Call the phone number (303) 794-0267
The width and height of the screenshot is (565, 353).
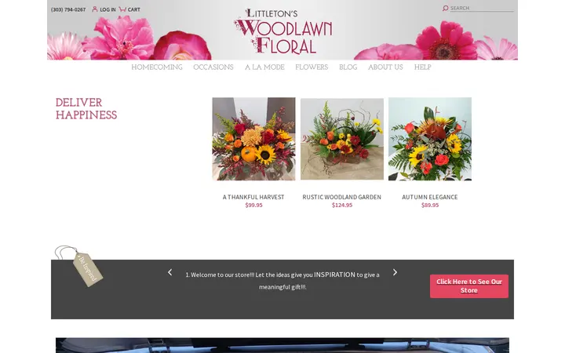point(68,9)
